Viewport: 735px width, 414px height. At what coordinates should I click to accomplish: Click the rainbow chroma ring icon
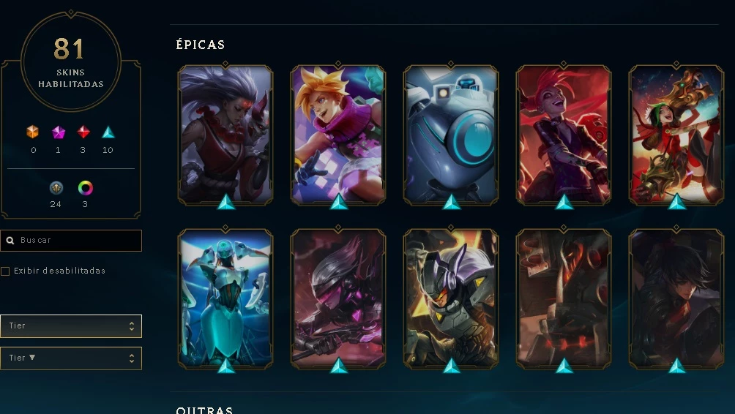[86, 188]
